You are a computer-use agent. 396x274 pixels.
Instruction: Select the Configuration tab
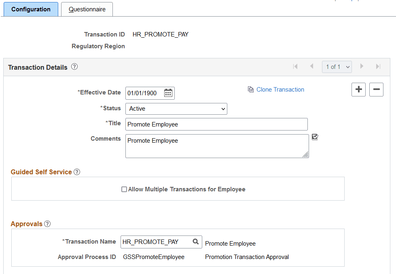(31, 9)
